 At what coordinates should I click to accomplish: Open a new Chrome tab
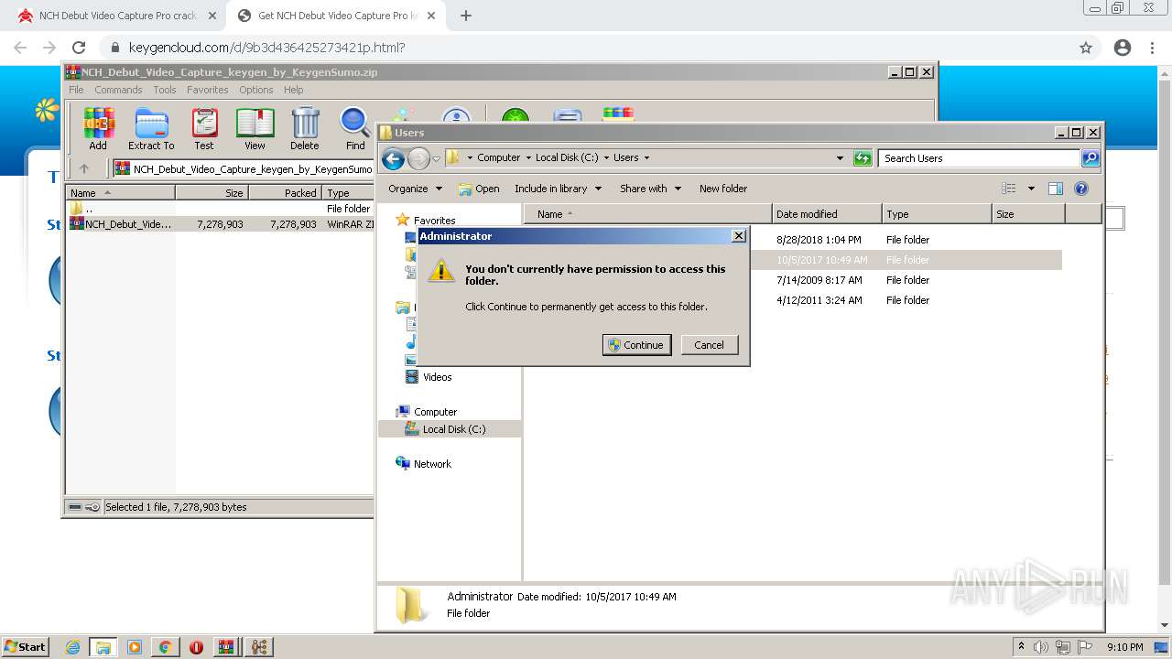(466, 16)
